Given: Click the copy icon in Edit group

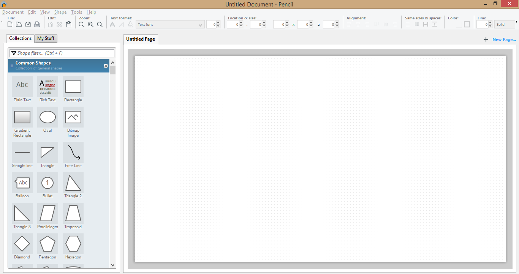Looking at the screenshot, I should (x=50, y=25).
